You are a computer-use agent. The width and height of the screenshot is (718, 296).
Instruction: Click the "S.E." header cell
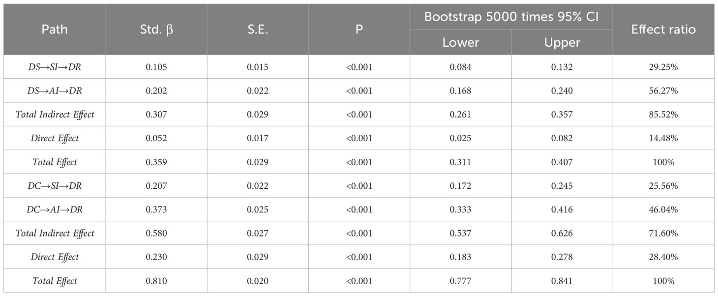(x=257, y=29)
